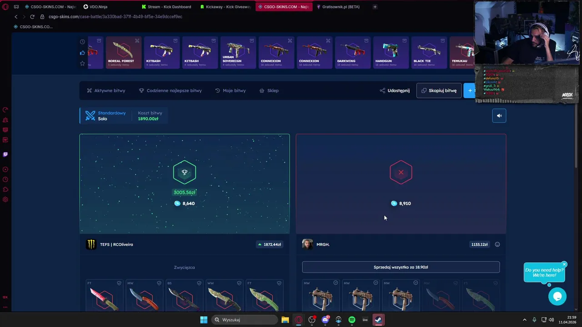The width and height of the screenshot is (582, 327).
Task: Go back to previous page
Action: (16, 17)
